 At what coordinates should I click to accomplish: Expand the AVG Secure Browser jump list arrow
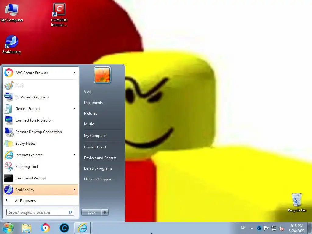click(74, 73)
